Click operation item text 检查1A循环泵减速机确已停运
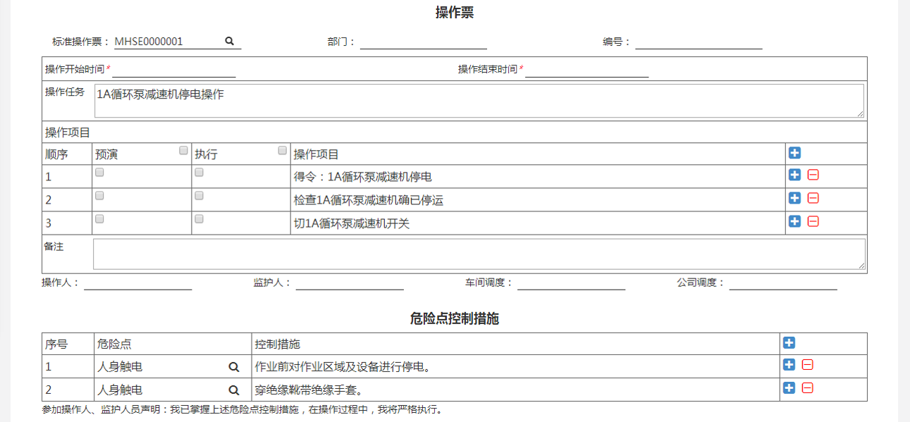 click(369, 200)
